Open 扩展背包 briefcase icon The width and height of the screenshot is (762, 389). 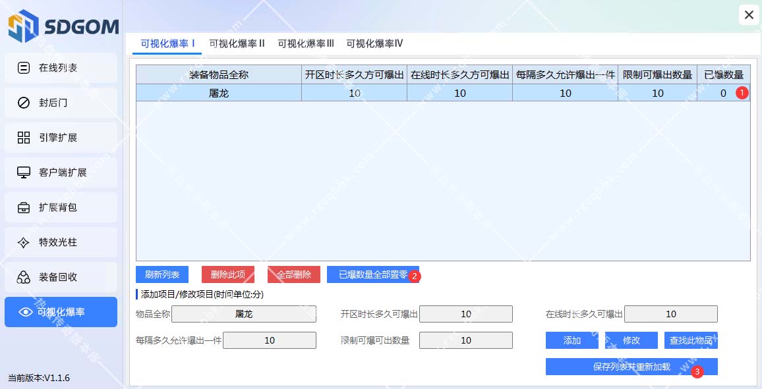[x=24, y=207]
